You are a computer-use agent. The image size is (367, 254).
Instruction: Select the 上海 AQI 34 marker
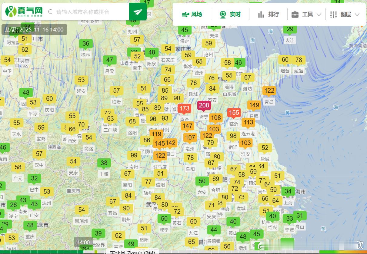pos(288,192)
